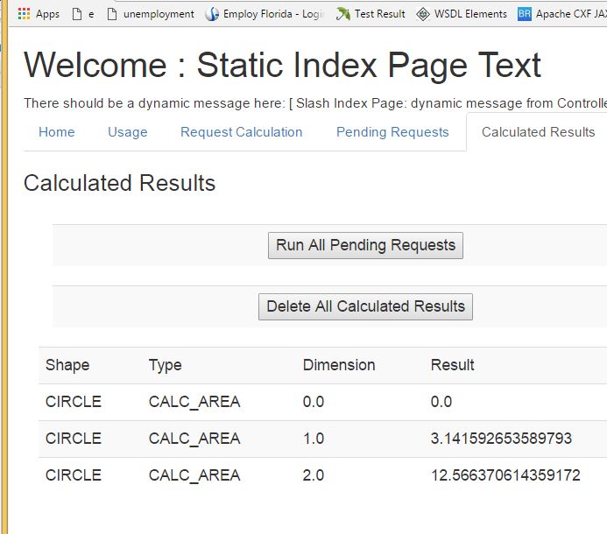Switch to the Usage tab
Image resolution: width=607 pixels, height=534 pixels.
coord(128,132)
